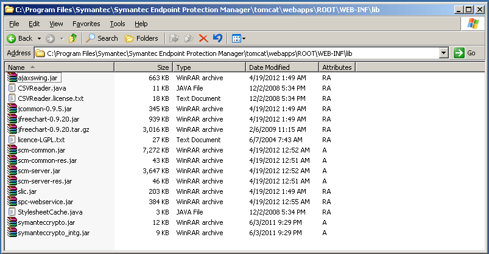This screenshot has width=489, height=254.
Task: Click the Windows flag logo
Action: pos(473,24)
